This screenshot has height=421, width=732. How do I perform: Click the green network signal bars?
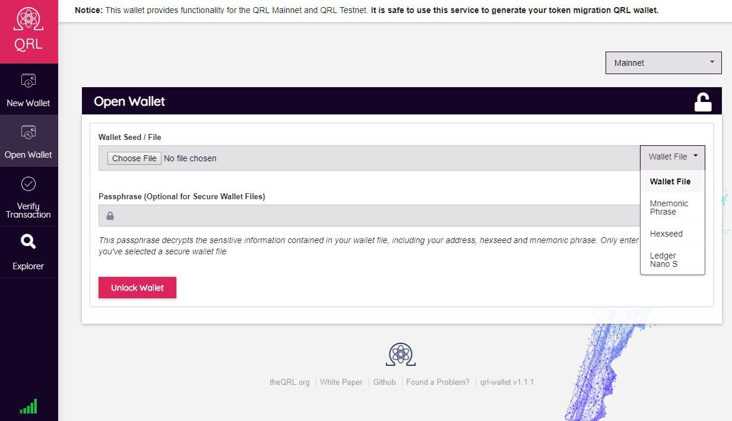pos(28,406)
